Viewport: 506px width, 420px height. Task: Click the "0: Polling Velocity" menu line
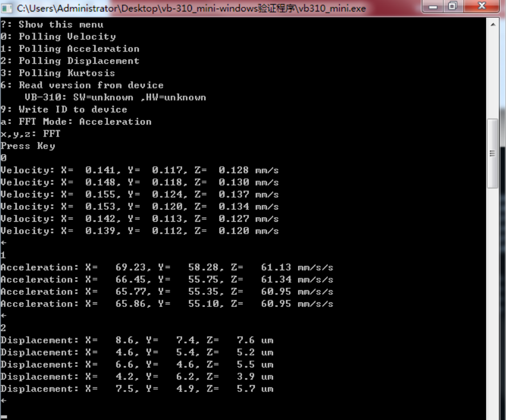point(58,37)
